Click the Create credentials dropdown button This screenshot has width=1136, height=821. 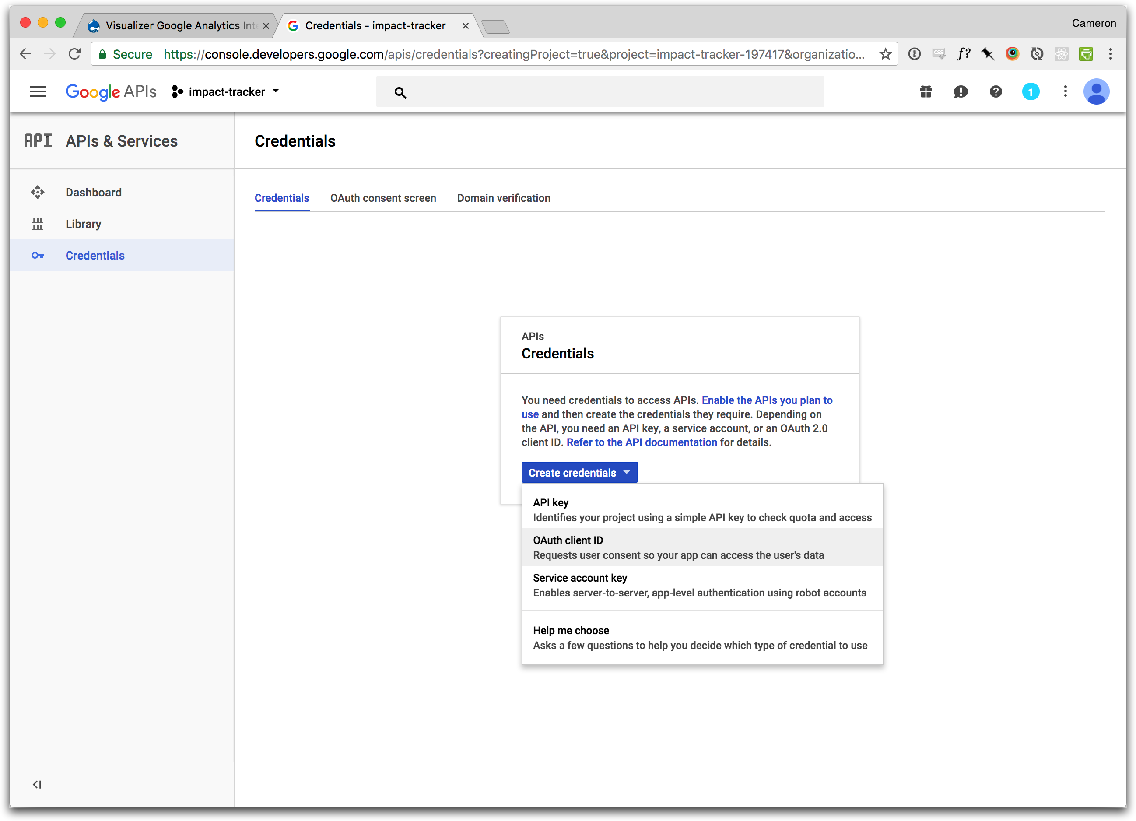point(579,472)
